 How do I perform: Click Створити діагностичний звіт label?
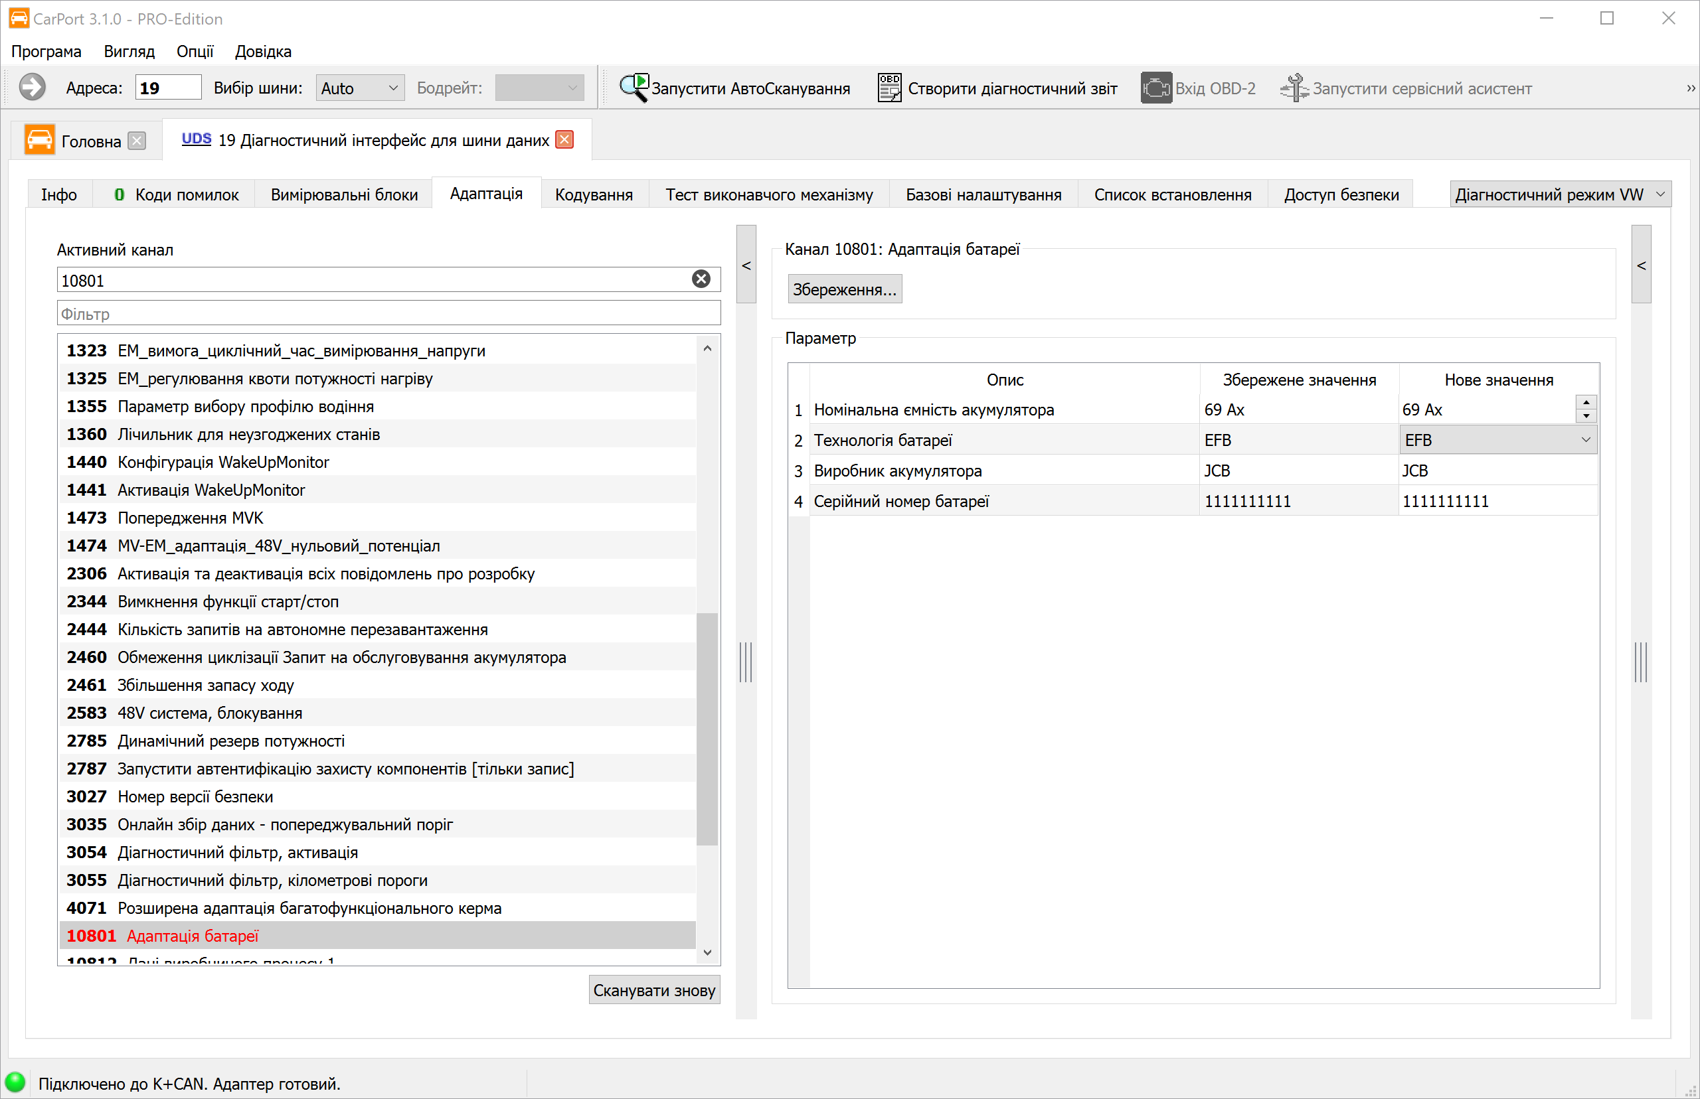pos(1013,88)
